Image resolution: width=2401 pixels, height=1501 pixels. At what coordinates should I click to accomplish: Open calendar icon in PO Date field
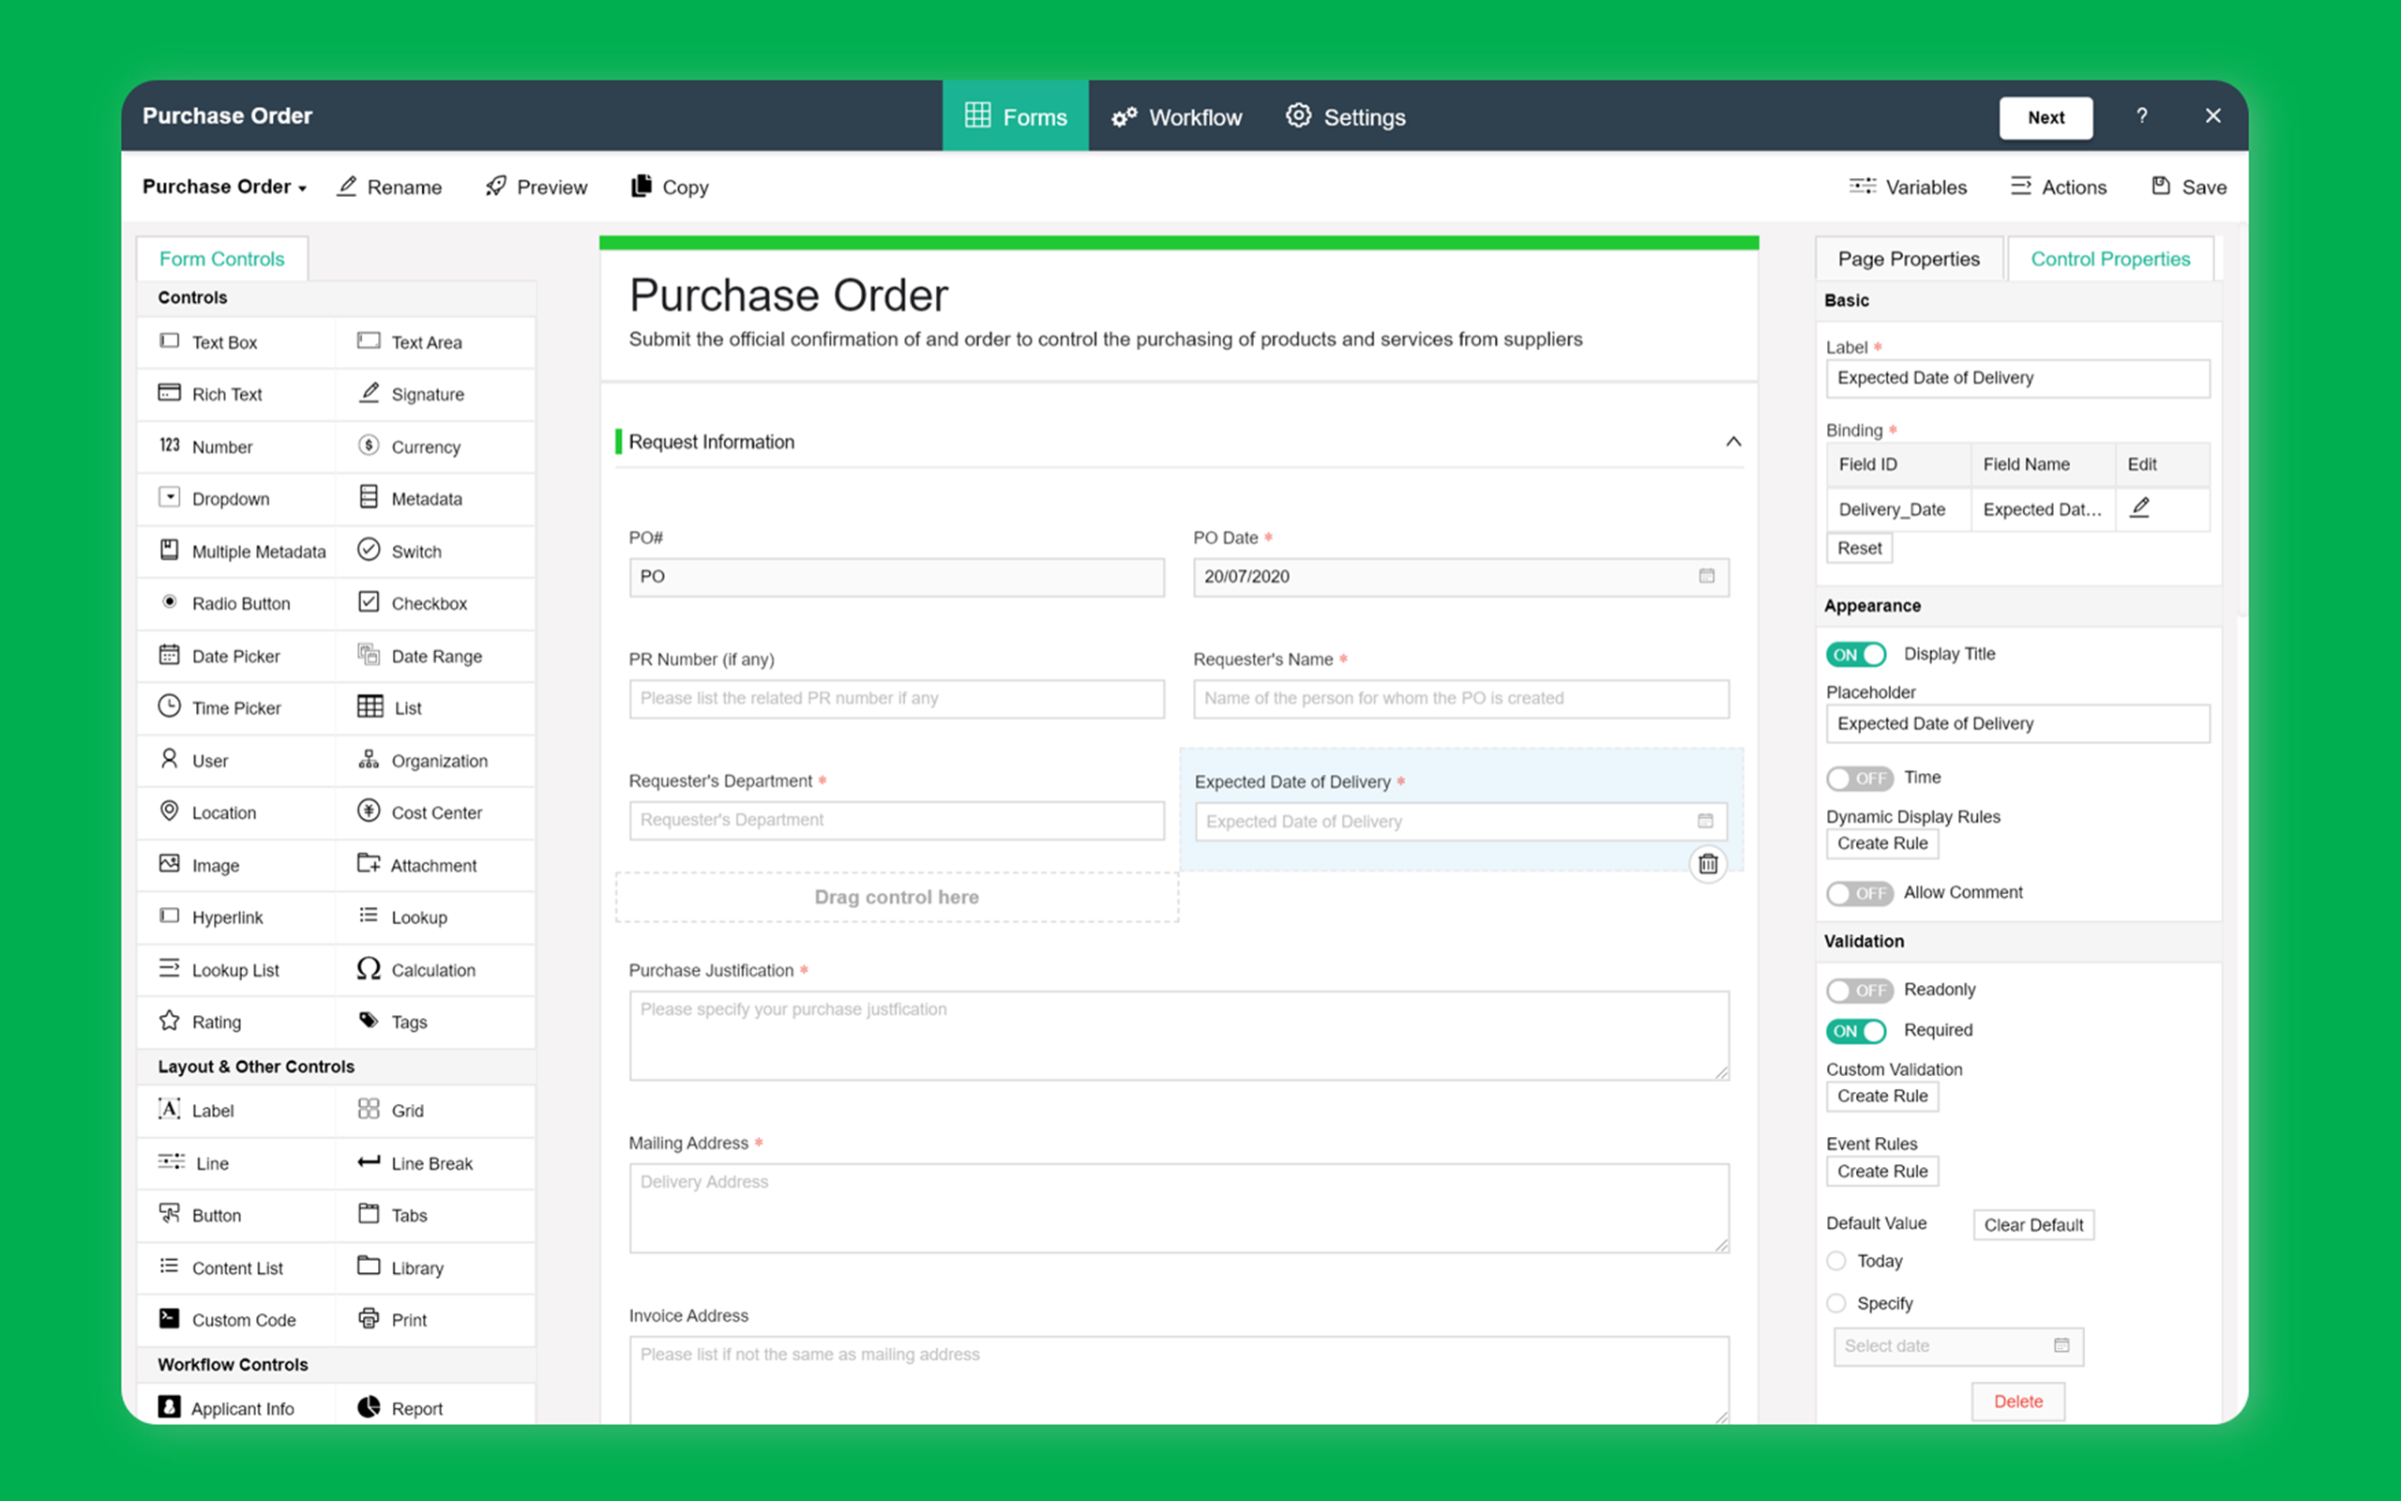tap(1707, 576)
